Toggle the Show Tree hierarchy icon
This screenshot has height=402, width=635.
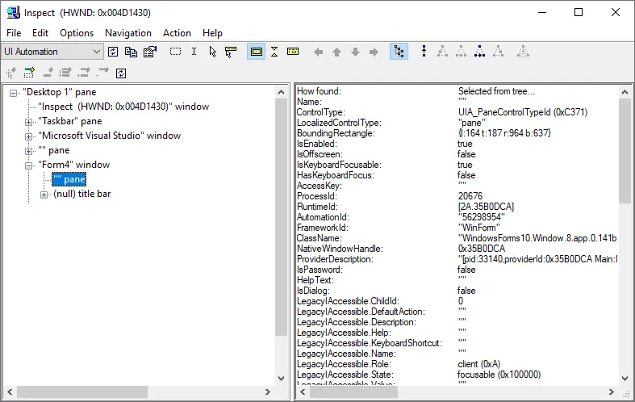(399, 52)
